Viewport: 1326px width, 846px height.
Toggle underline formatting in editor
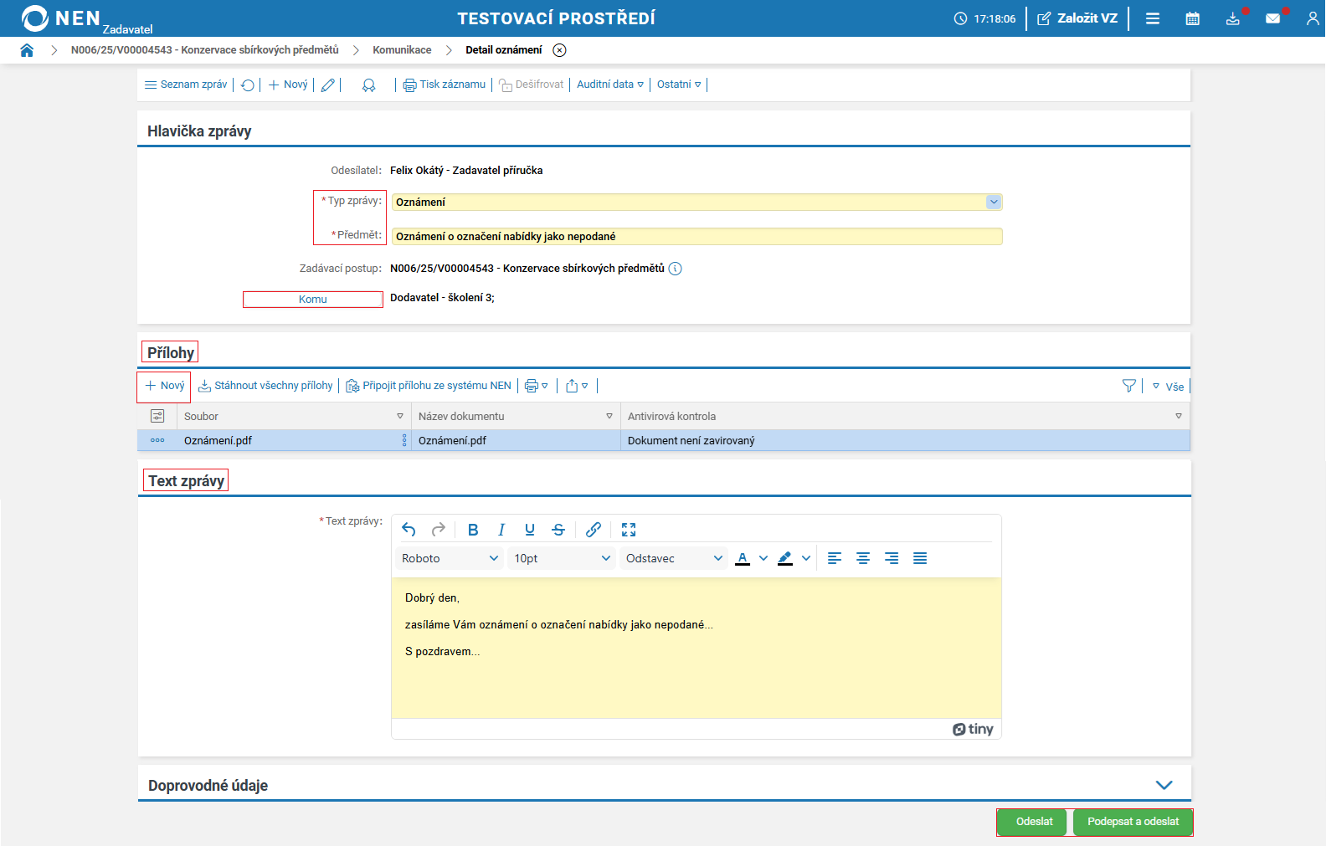(530, 530)
